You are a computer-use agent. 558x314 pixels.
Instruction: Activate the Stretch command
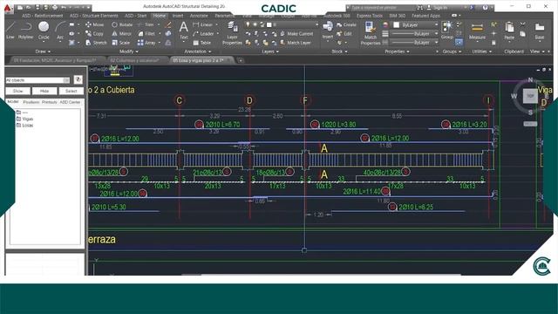pyautogui.click(x=96, y=43)
